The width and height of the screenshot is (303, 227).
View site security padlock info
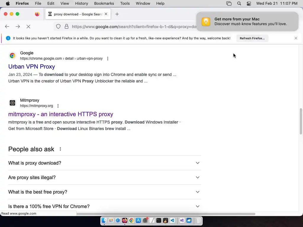[x=67, y=26]
